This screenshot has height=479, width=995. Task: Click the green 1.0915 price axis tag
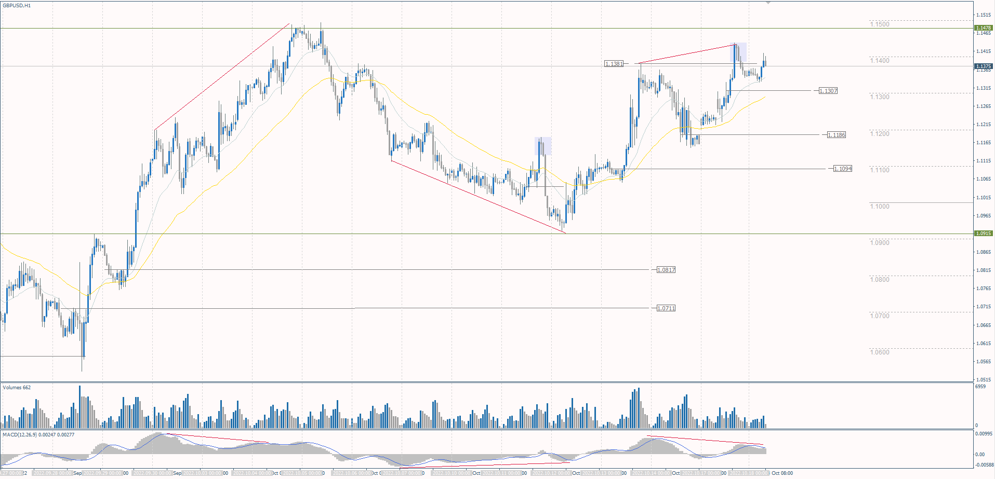(x=984, y=234)
